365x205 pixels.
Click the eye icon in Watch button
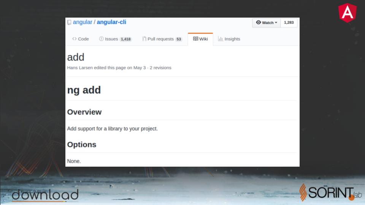(x=259, y=22)
